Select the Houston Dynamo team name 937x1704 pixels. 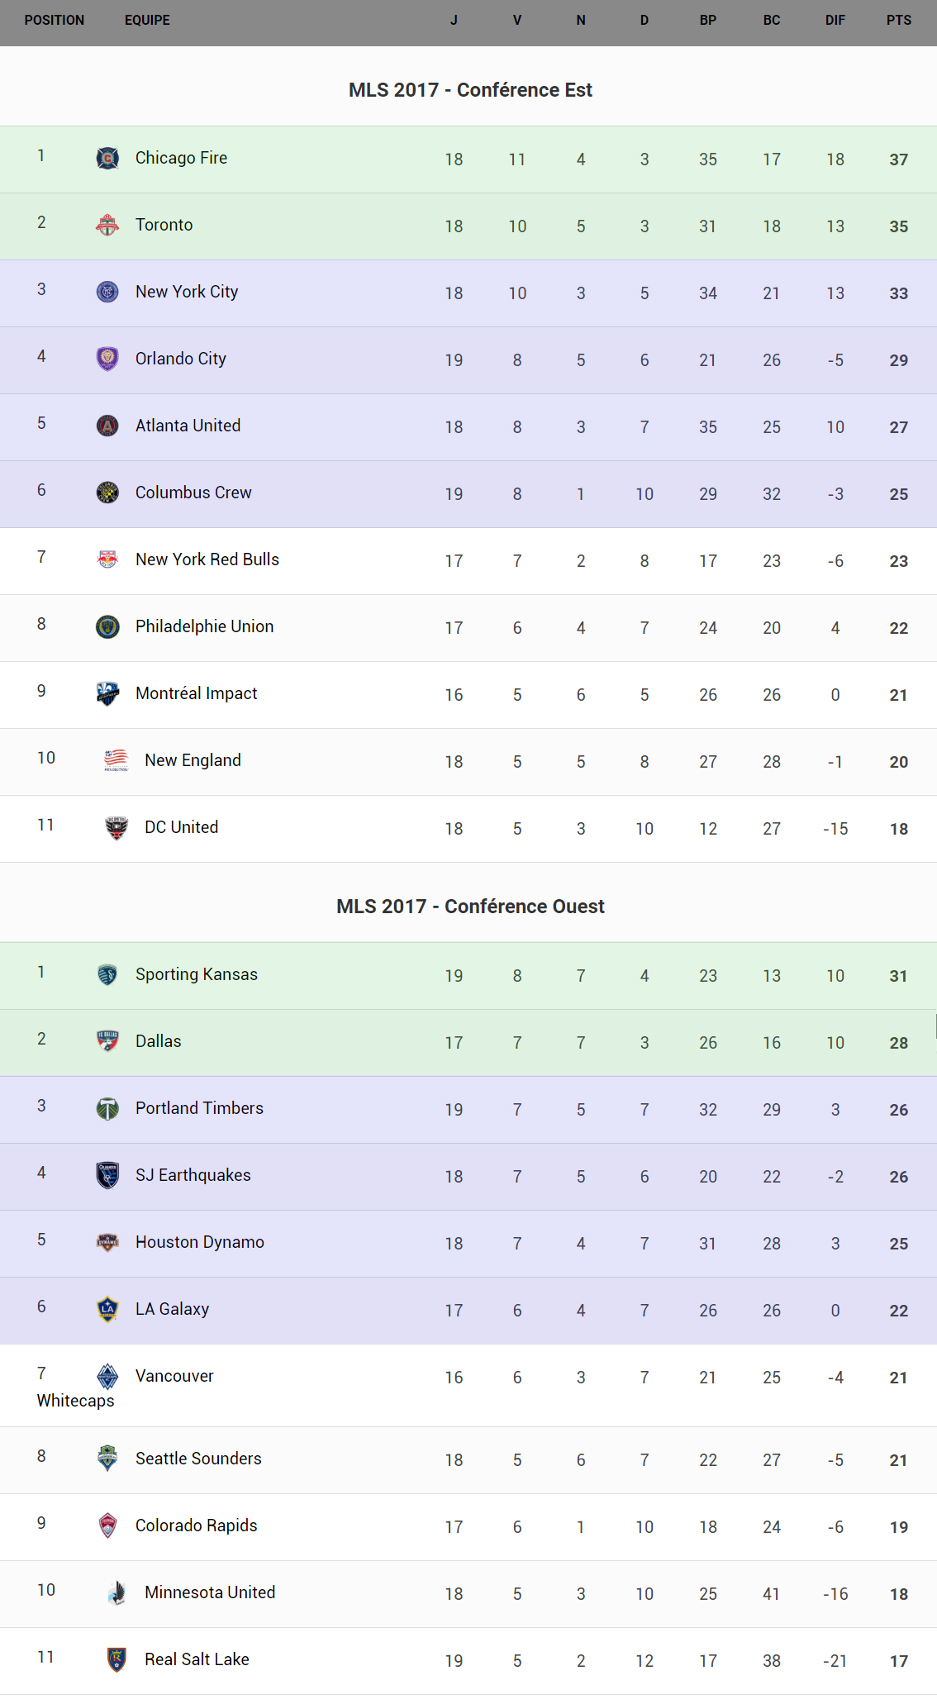[x=200, y=1242]
